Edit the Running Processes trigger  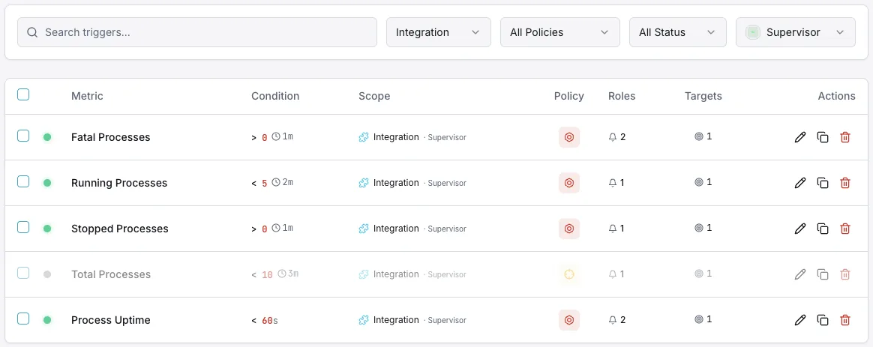[x=800, y=183]
